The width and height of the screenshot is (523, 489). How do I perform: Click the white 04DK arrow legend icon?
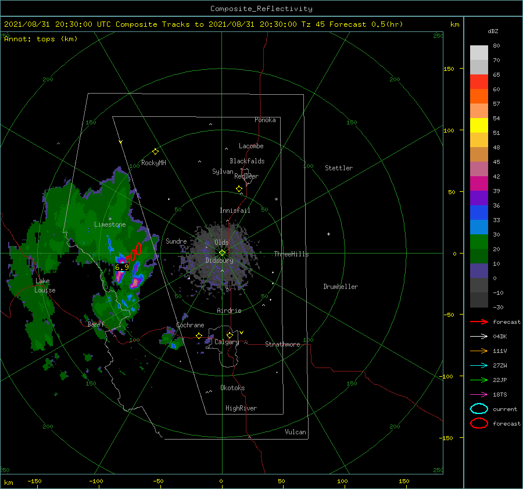tap(479, 336)
